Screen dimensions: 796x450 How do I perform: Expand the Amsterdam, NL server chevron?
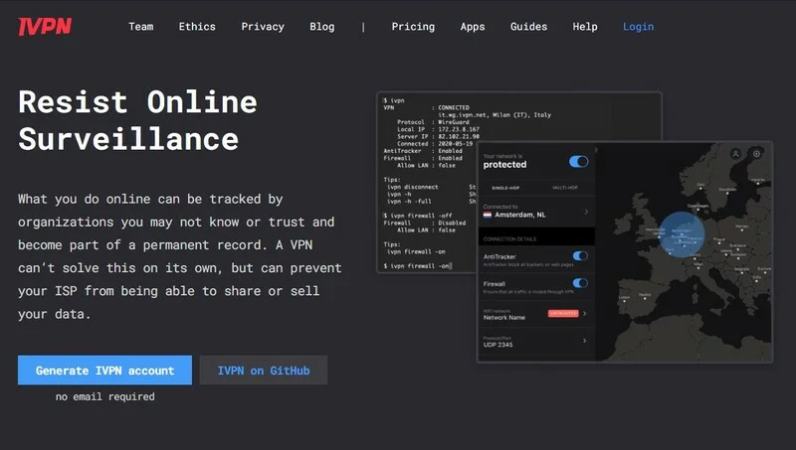pos(586,212)
